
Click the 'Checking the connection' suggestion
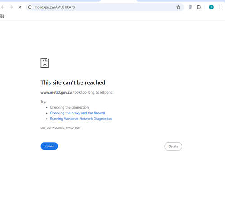point(69,107)
